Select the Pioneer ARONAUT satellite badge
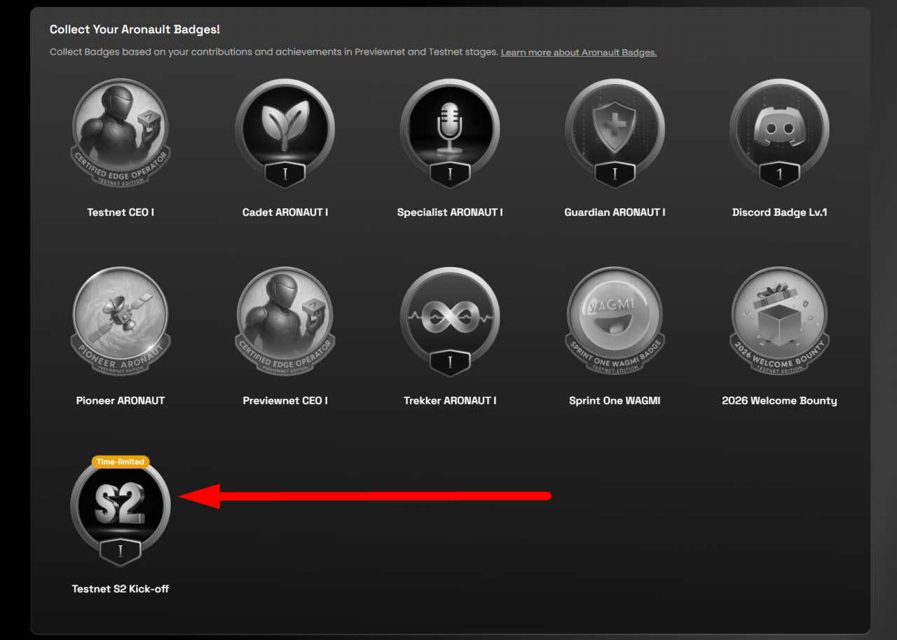The image size is (897, 640). click(x=121, y=320)
